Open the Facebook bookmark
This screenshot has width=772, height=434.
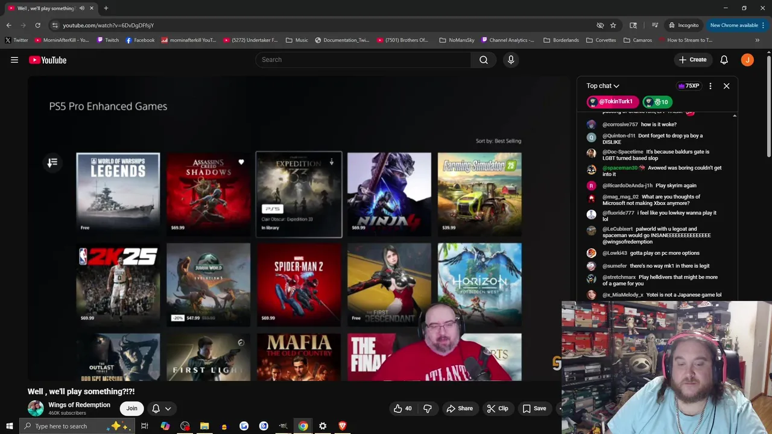(141, 40)
